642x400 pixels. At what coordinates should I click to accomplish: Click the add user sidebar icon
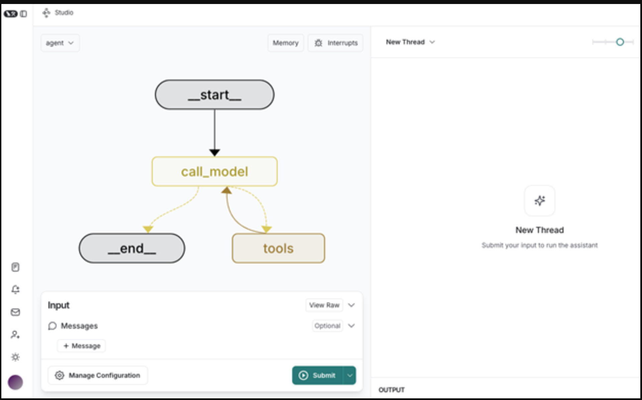click(x=15, y=335)
